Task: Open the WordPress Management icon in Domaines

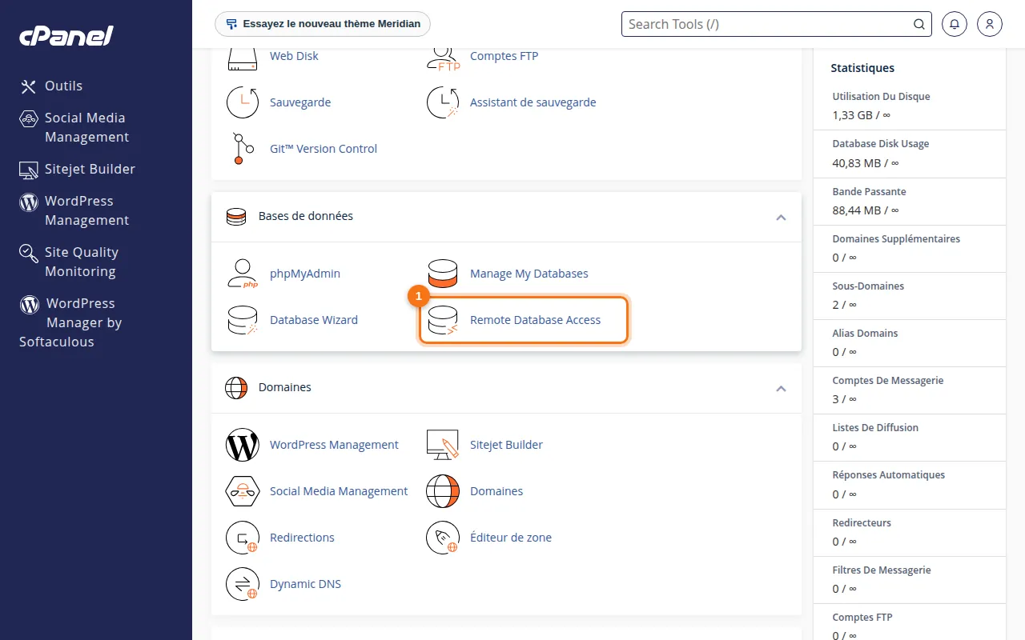Action: pyautogui.click(x=243, y=445)
